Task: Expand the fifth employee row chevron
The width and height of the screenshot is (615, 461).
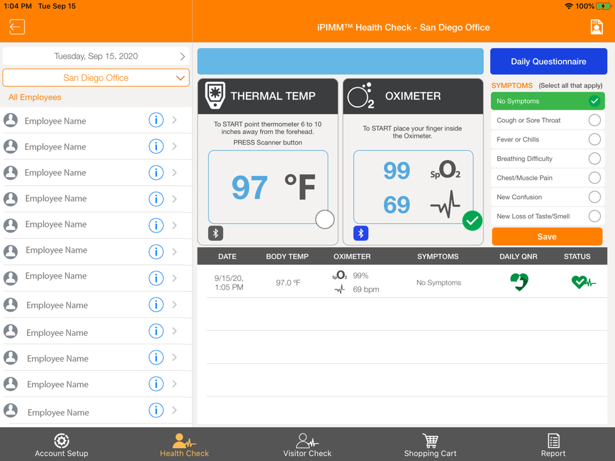Action: (175, 225)
